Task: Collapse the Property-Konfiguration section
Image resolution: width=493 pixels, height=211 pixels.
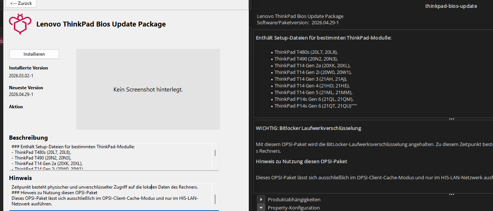Action: coord(261,208)
